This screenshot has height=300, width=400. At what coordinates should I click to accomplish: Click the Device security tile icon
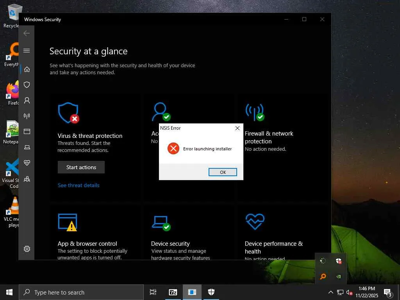click(161, 223)
